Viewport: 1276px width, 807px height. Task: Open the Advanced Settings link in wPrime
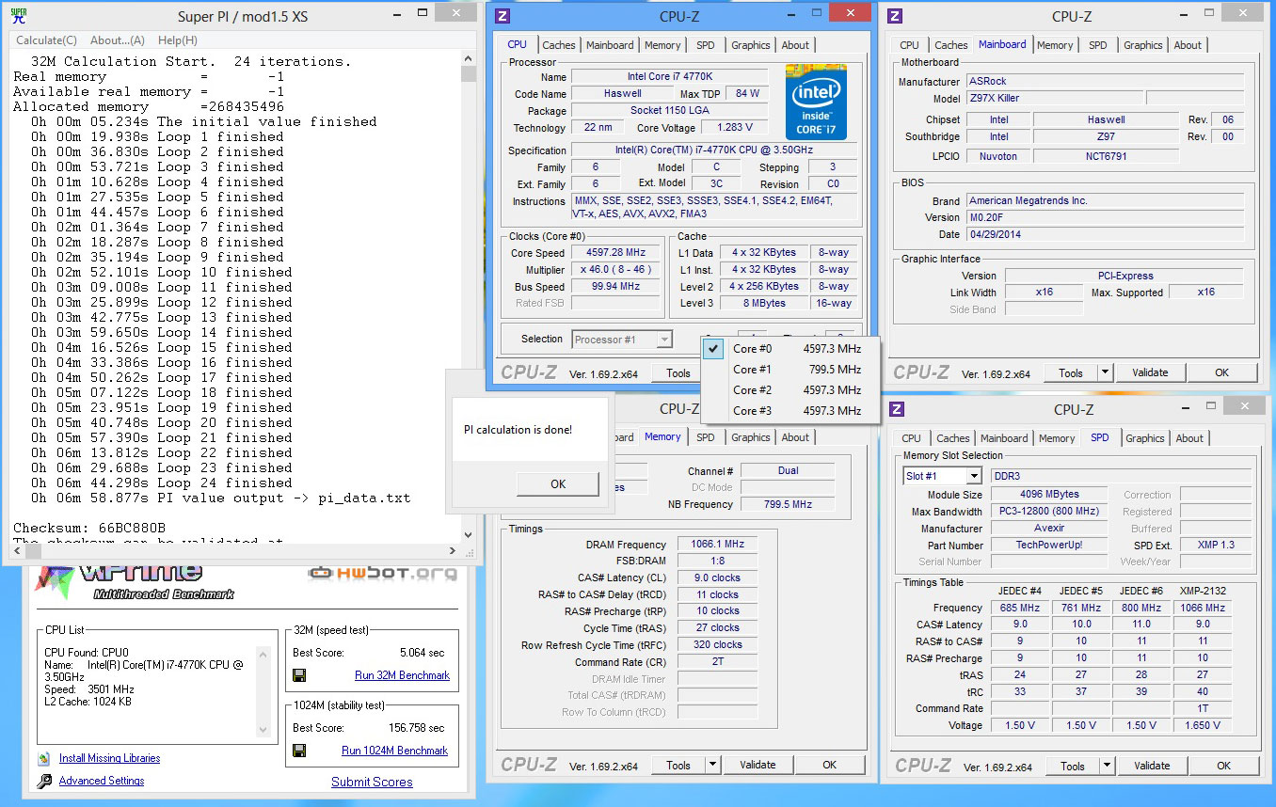102,781
